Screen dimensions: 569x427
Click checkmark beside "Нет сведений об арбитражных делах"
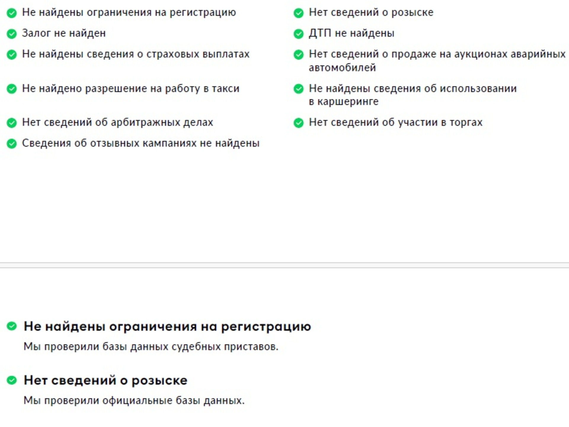[12, 123]
